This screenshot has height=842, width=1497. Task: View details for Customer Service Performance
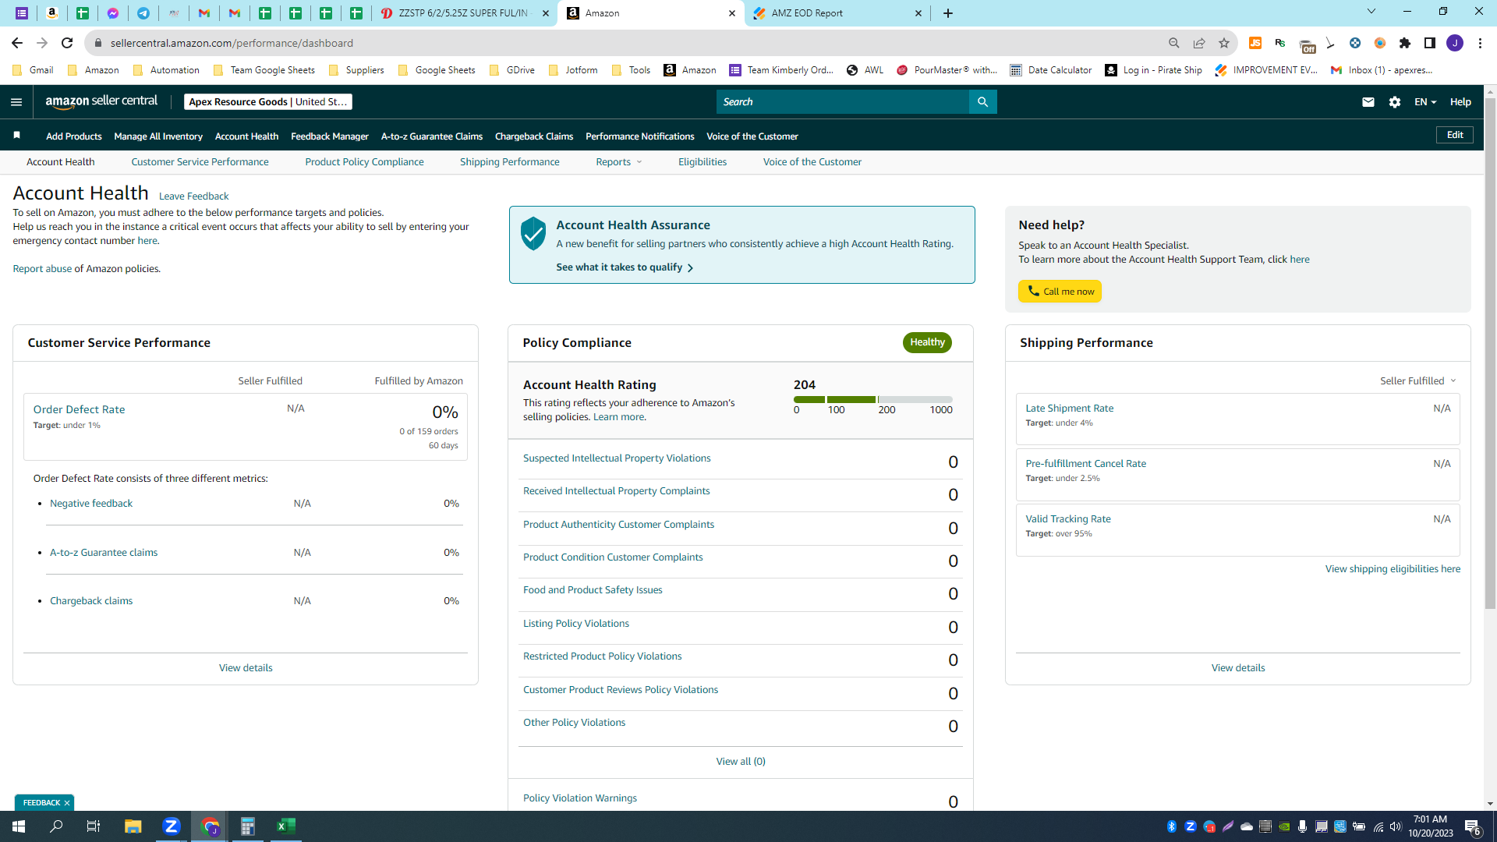[246, 668]
